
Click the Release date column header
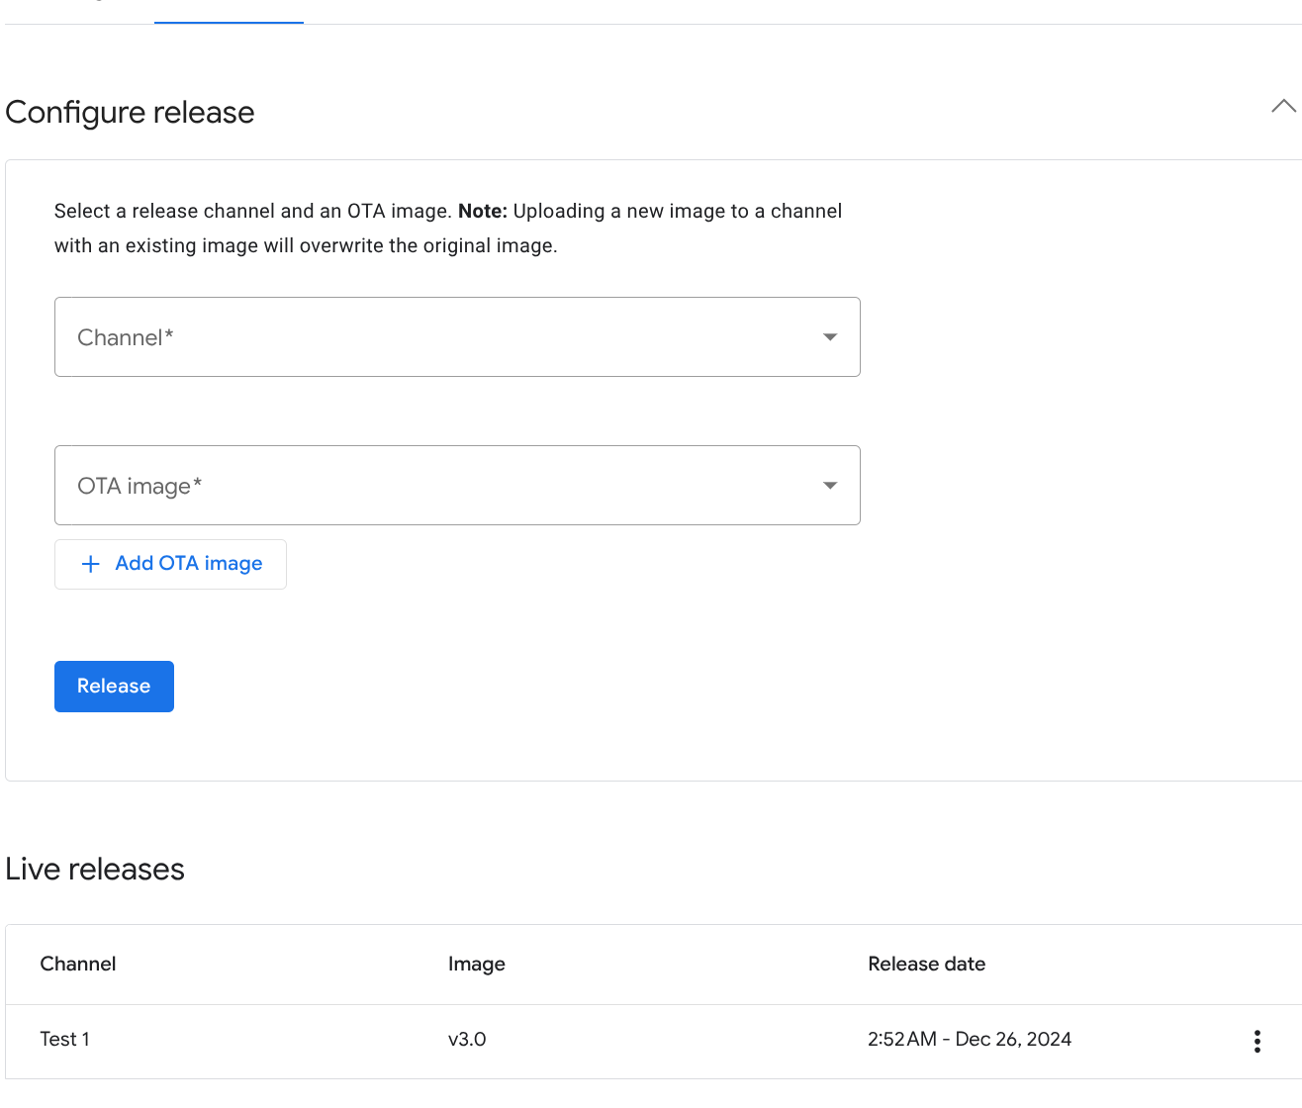click(926, 964)
